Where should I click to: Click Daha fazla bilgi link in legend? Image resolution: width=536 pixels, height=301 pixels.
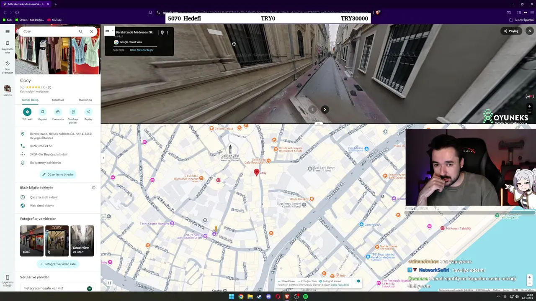click(x=340, y=285)
